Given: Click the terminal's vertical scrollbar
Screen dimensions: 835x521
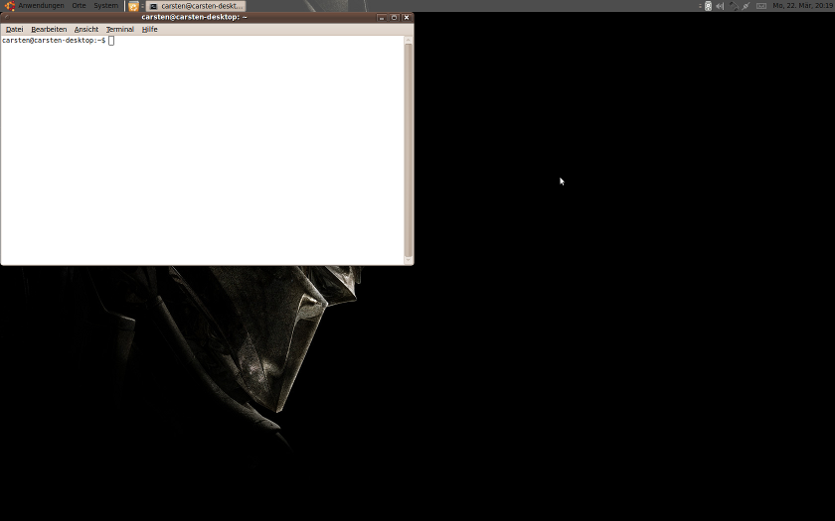Looking at the screenshot, I should point(408,149).
